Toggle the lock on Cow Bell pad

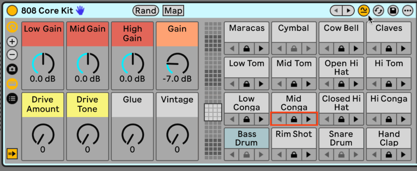click(x=341, y=49)
